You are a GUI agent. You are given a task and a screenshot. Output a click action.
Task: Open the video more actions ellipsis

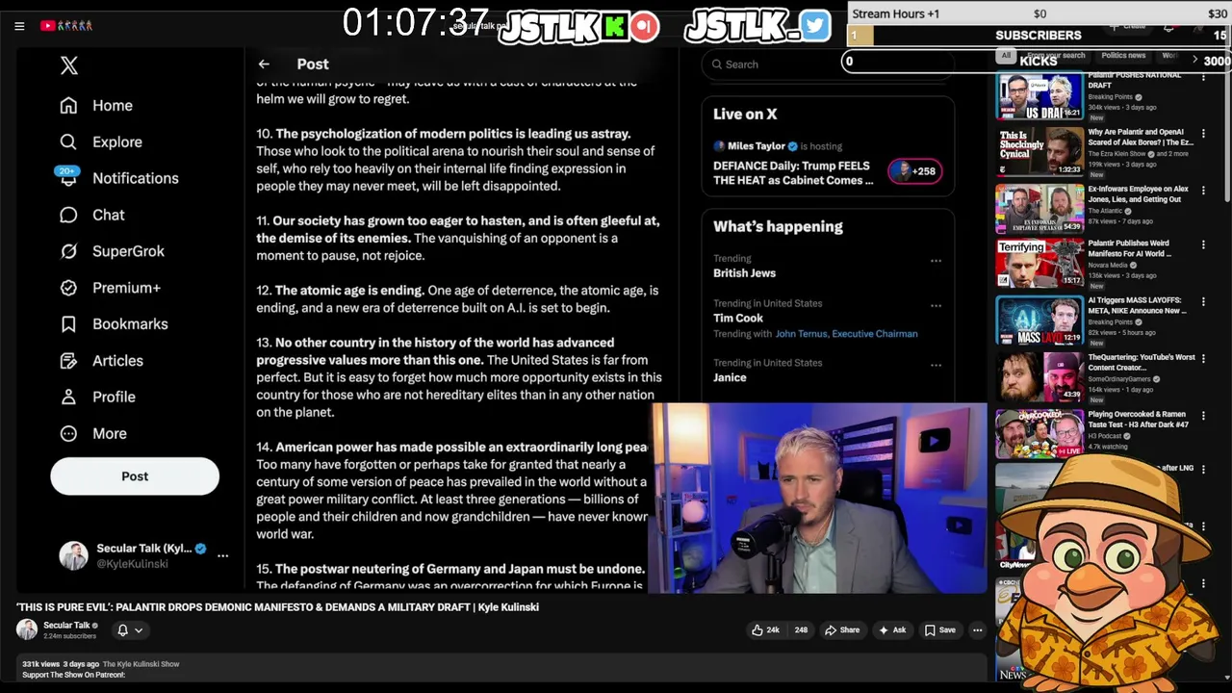click(977, 630)
